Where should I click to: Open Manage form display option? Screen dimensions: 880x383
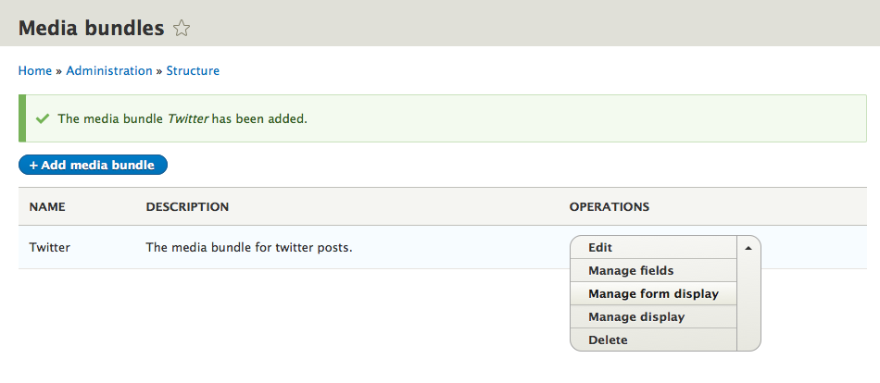pyautogui.click(x=654, y=293)
